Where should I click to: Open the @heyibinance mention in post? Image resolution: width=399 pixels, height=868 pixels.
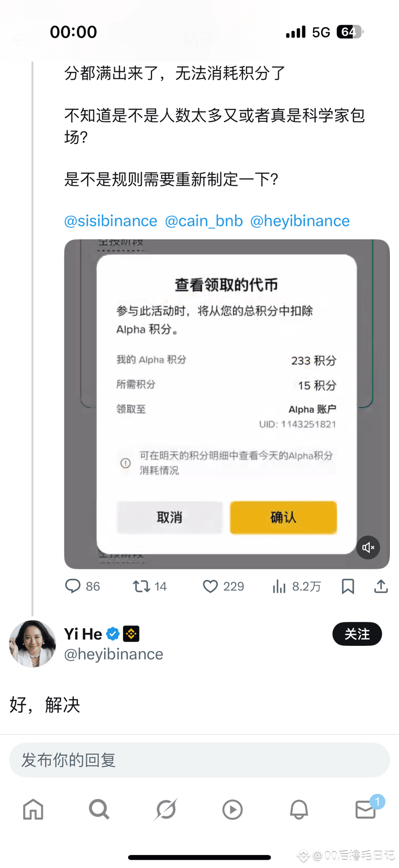click(300, 221)
